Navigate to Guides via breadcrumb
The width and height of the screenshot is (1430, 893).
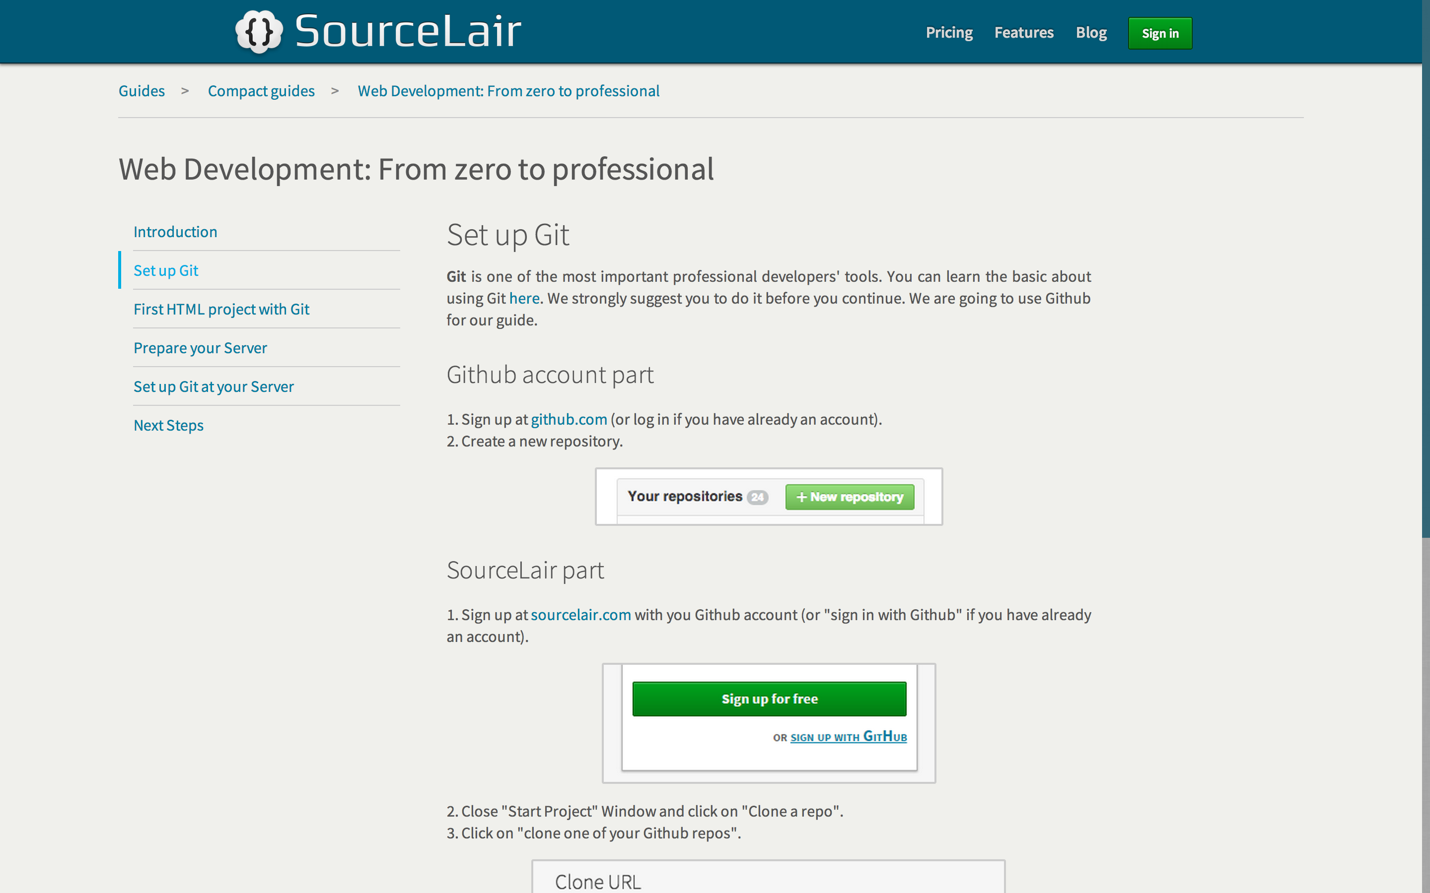(x=141, y=91)
